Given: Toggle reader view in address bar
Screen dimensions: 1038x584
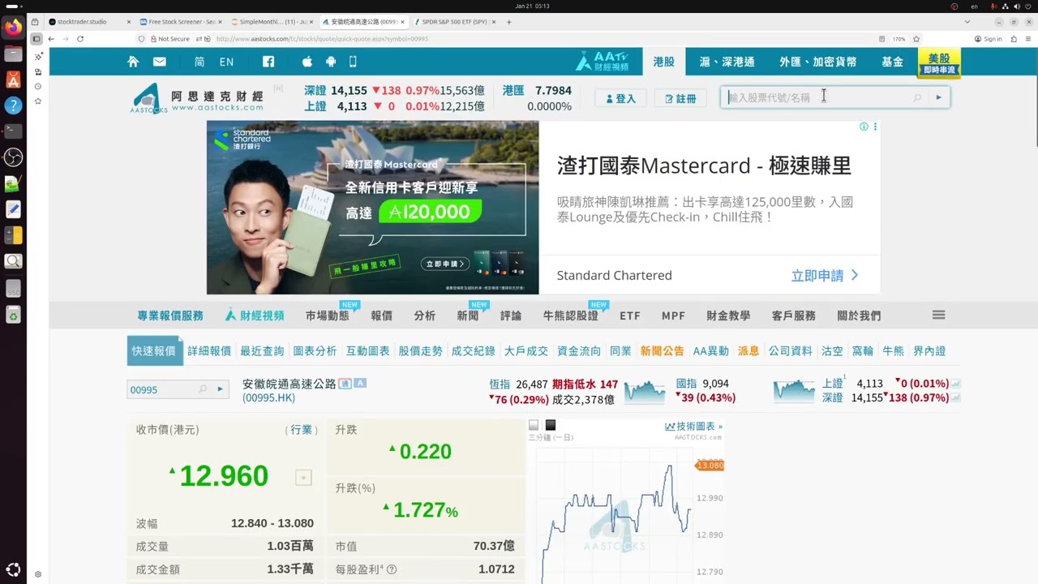Looking at the screenshot, I should pos(881,39).
